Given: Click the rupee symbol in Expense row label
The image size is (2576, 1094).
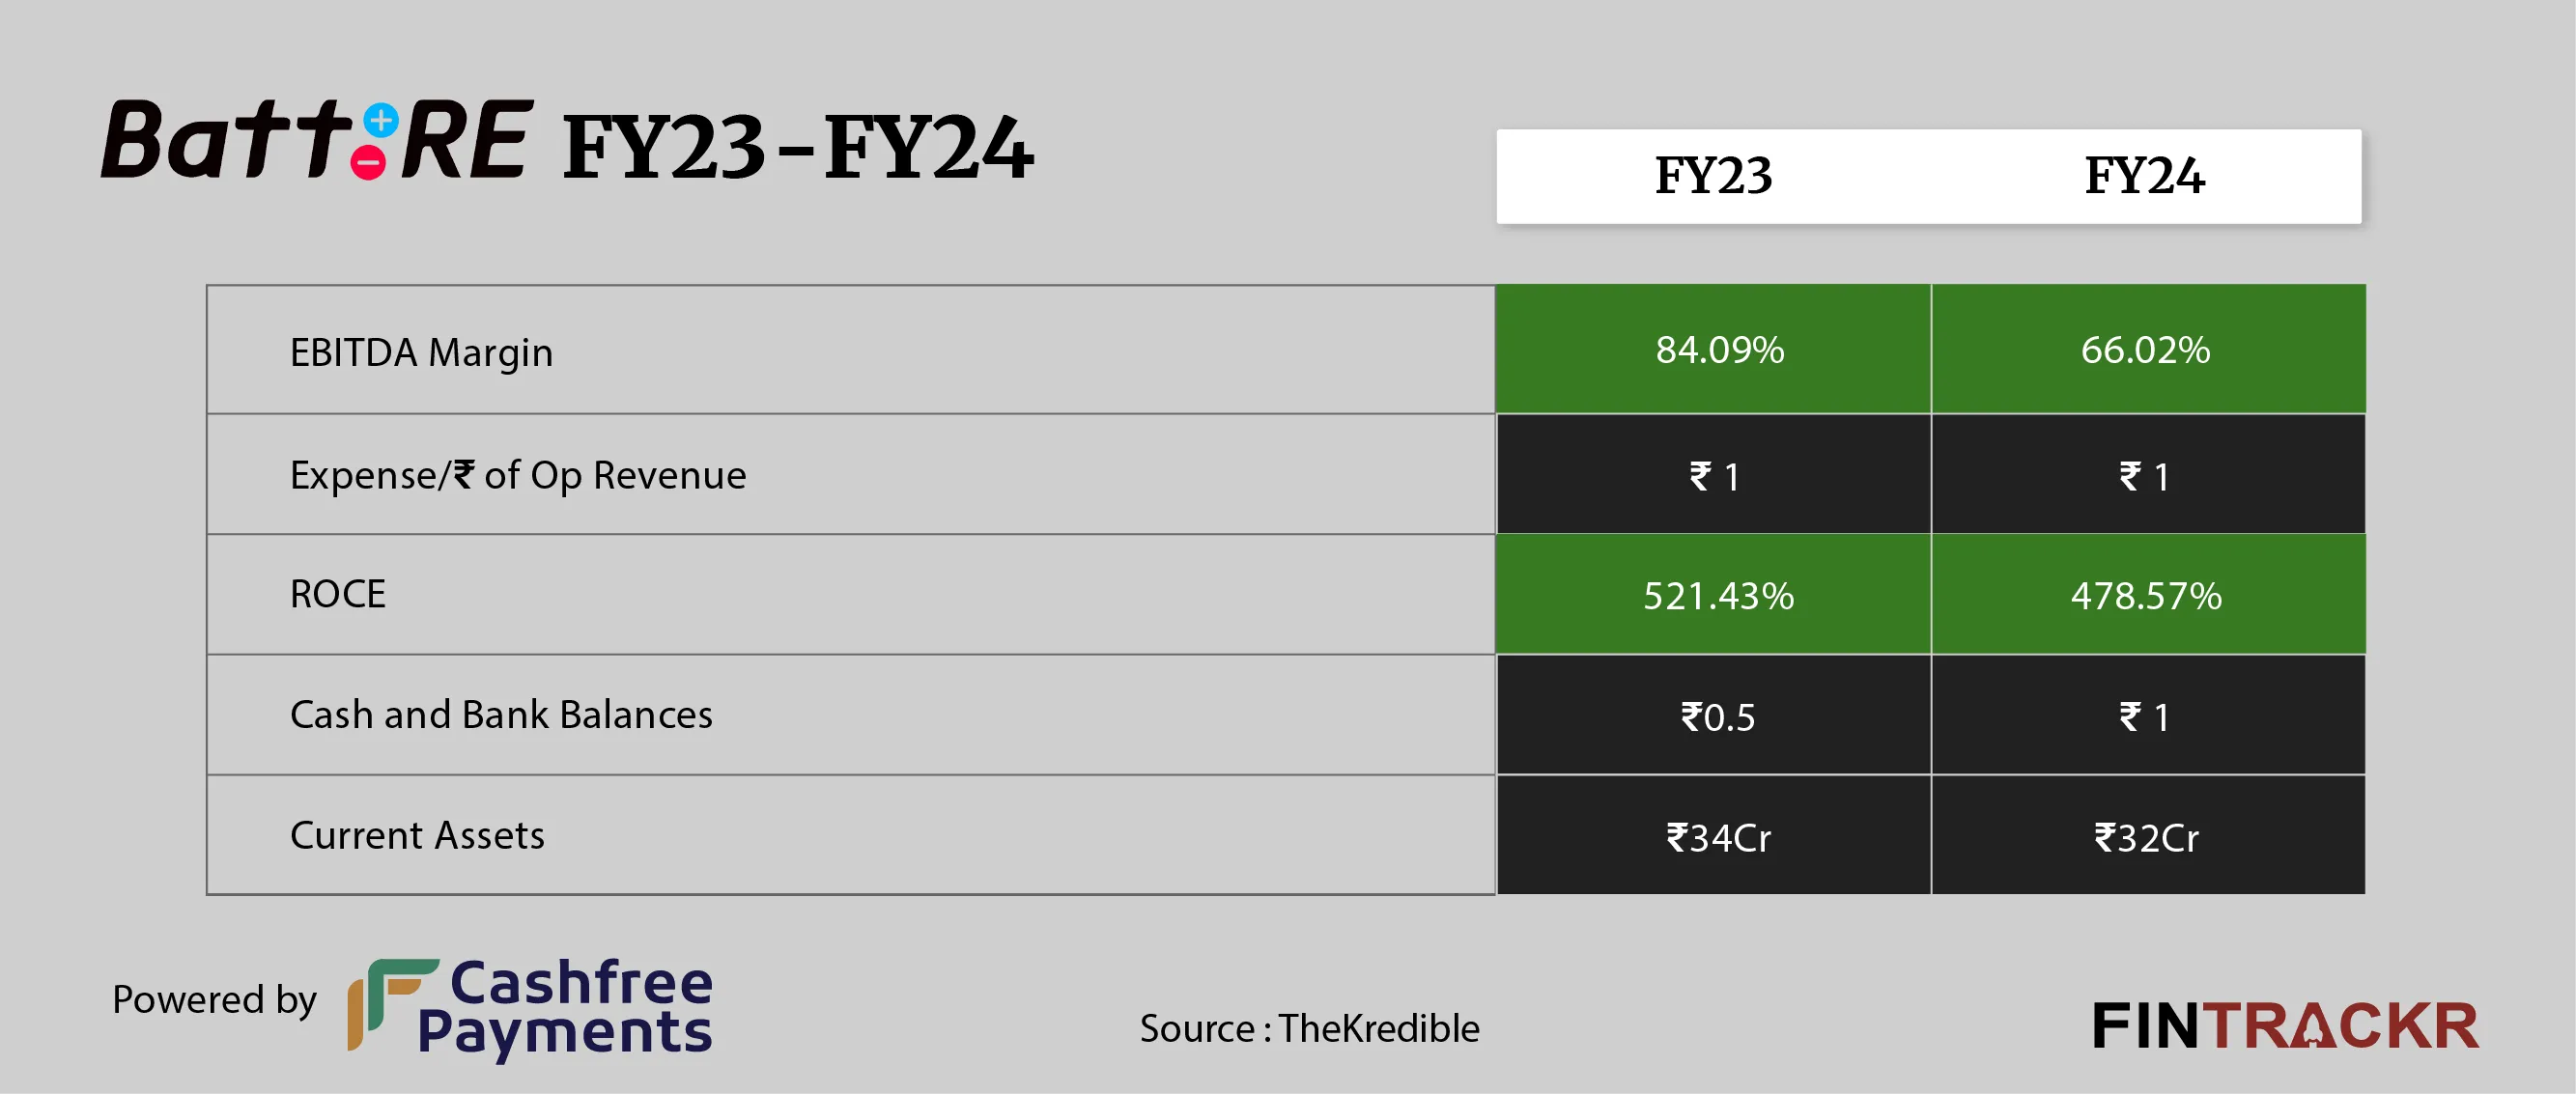Looking at the screenshot, I should coord(463,473).
